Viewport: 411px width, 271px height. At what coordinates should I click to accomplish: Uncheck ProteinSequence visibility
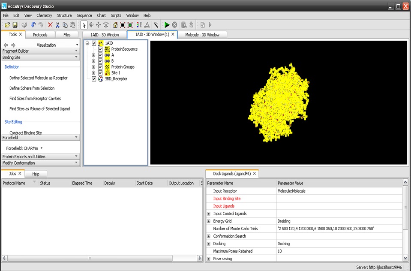101,49
